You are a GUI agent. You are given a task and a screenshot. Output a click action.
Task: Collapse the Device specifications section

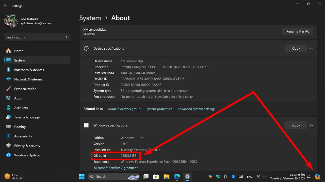click(x=311, y=48)
